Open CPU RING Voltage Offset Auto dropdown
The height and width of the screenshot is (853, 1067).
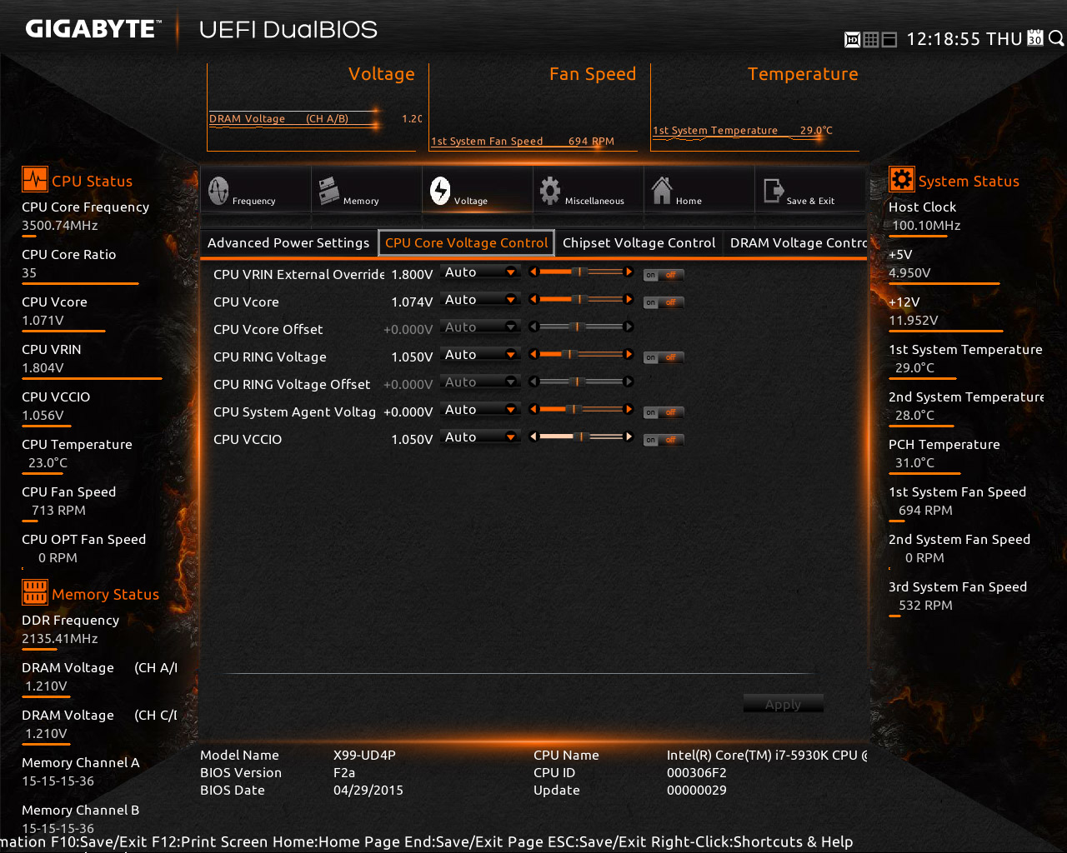pos(480,382)
